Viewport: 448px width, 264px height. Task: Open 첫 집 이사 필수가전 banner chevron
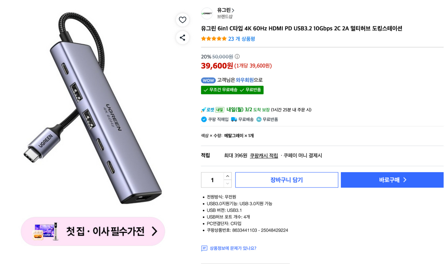click(x=154, y=231)
